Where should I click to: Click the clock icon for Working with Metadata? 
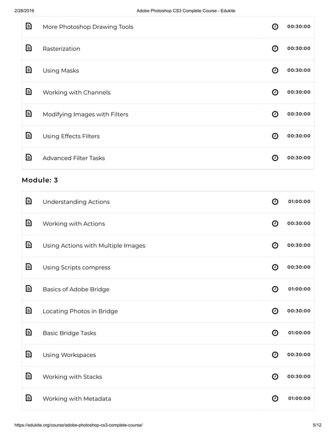(x=275, y=399)
